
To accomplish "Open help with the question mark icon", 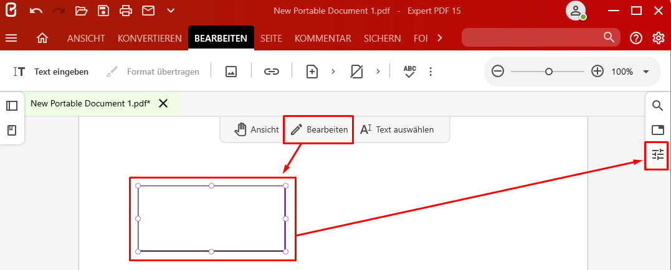I will click(636, 38).
